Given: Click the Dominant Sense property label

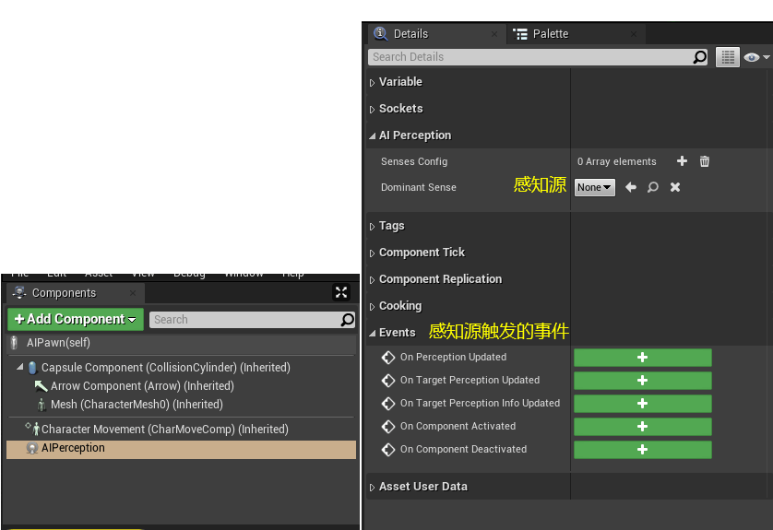Looking at the screenshot, I should [x=419, y=187].
